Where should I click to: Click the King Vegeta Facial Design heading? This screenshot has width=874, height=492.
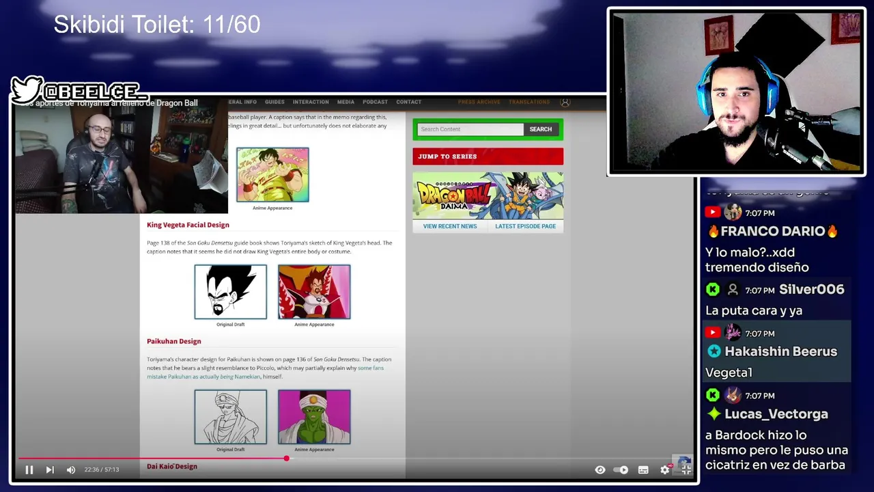[x=188, y=225]
